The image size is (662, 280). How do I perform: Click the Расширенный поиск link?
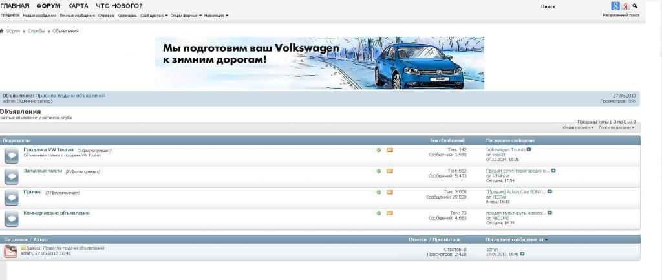click(621, 16)
